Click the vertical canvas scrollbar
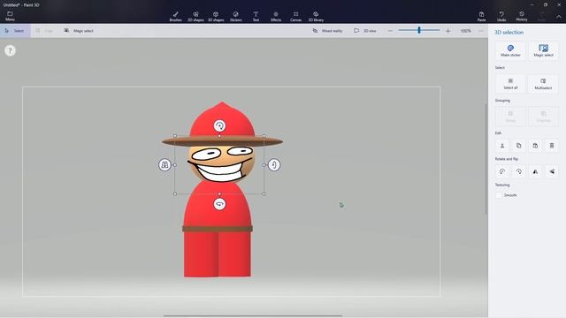 (x=486, y=159)
